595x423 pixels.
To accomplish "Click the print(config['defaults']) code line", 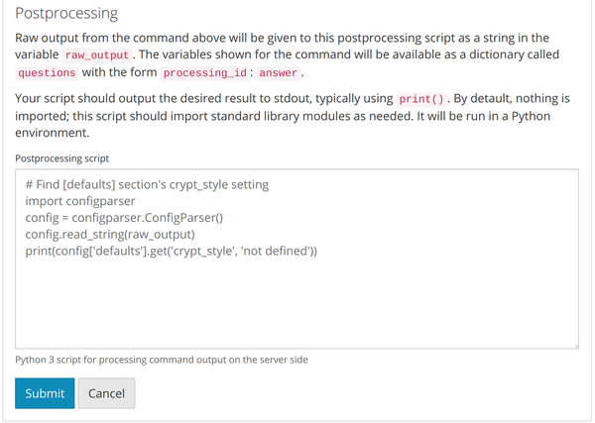I will 172,251.
